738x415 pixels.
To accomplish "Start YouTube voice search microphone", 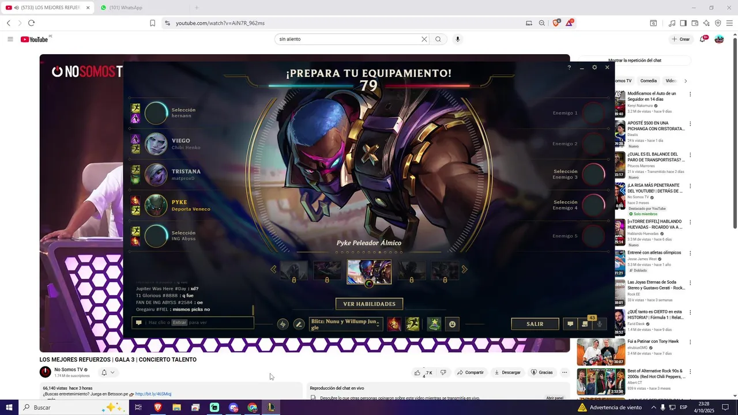I will pyautogui.click(x=458, y=39).
